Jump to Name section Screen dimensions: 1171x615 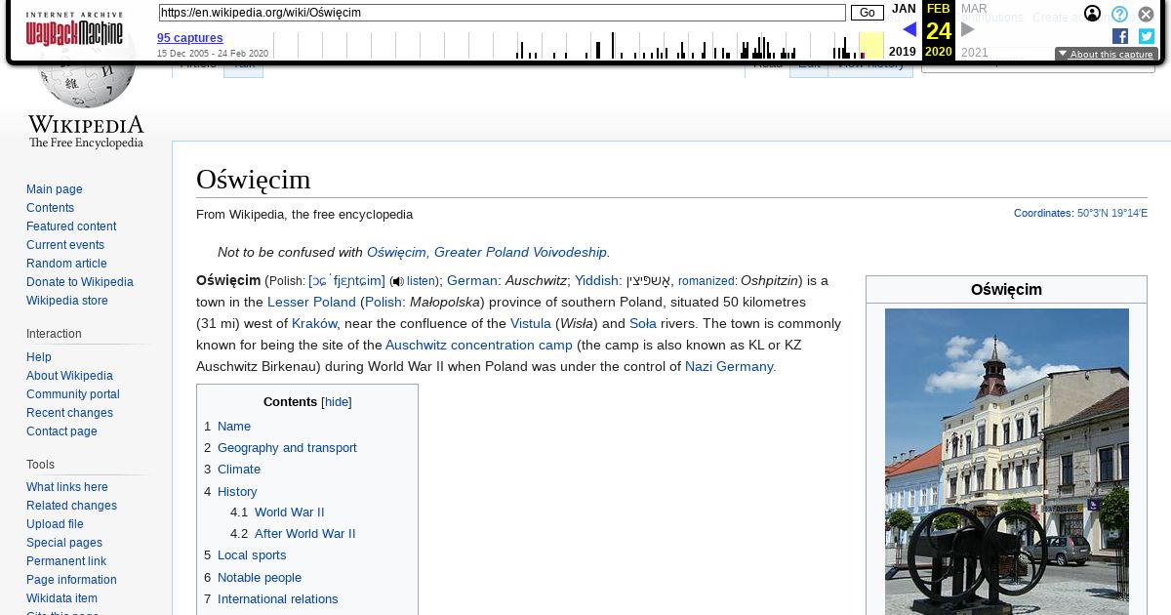pos(234,427)
